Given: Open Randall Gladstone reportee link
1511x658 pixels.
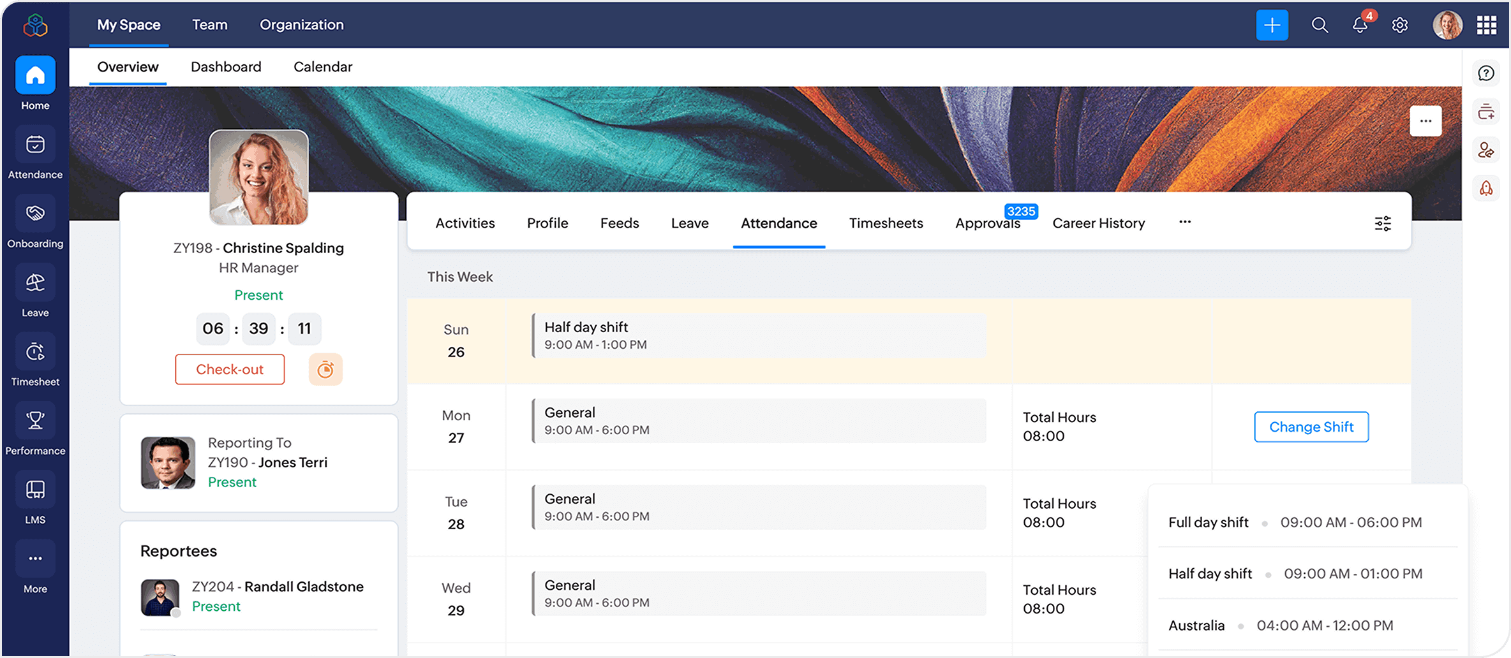Looking at the screenshot, I should point(304,587).
